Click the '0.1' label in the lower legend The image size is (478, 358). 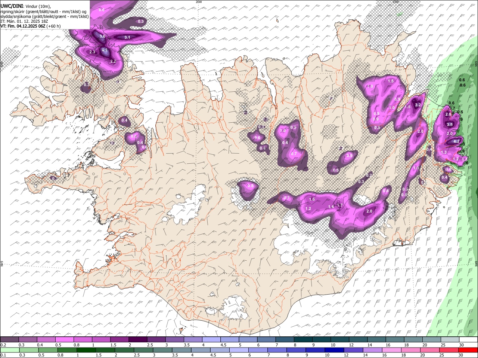3,355
